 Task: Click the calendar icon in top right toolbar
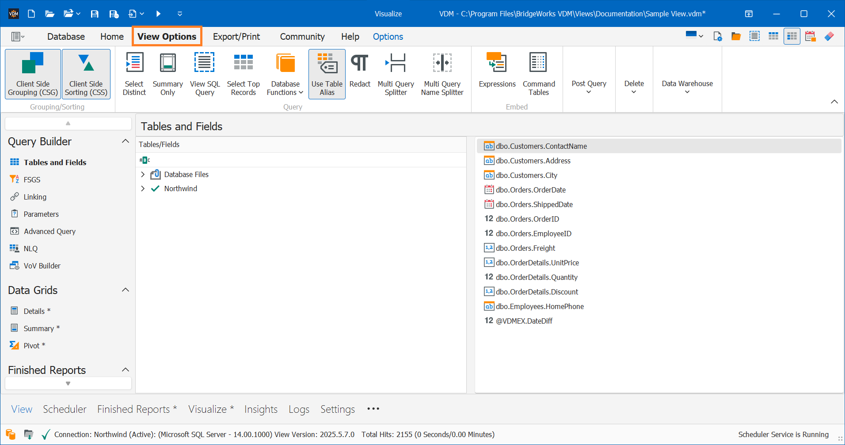(x=810, y=36)
